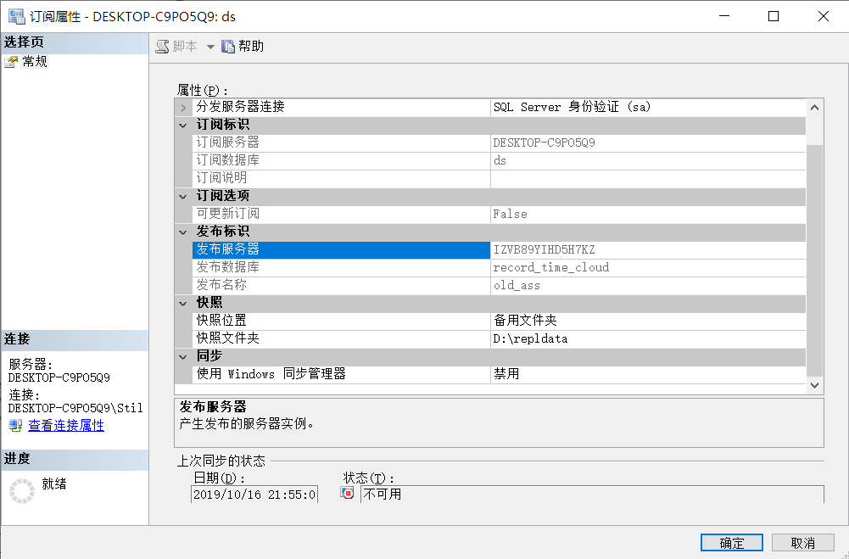This screenshot has width=849, height=559.
Task: Click the progress spinner icon
Action: click(x=22, y=491)
